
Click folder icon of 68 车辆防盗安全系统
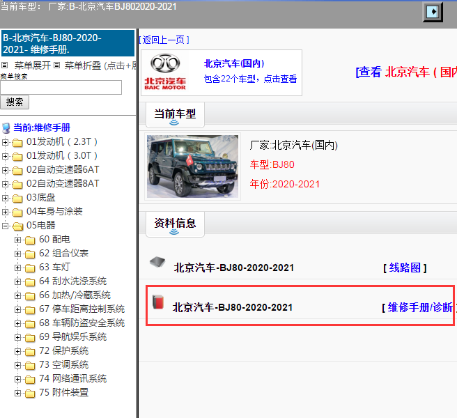pos(30,324)
